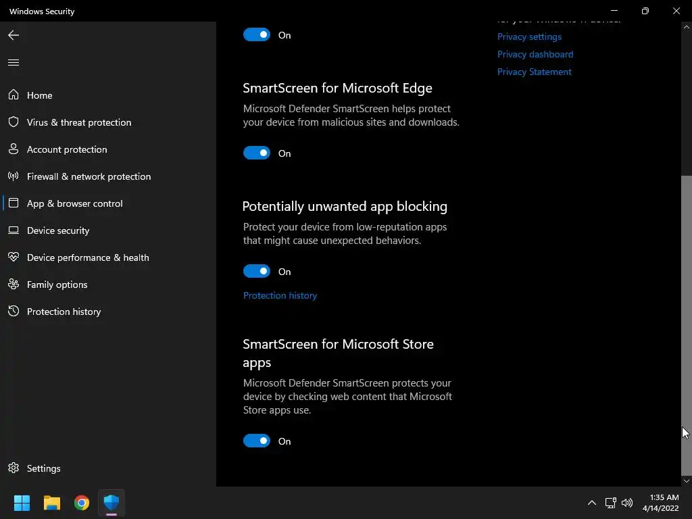Switch off SmartScreen for Microsoft Store apps
This screenshot has width=692, height=519.
(256, 441)
